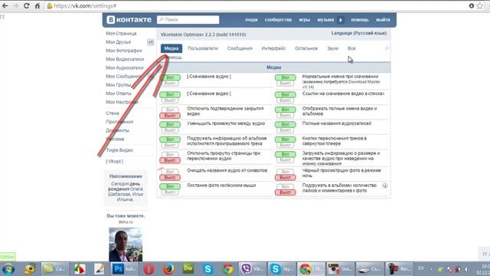Click the info icon beside the likes-count option

385,186
